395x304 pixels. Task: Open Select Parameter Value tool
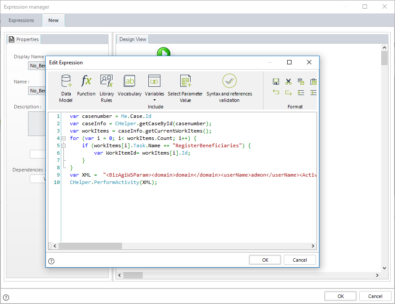tap(185, 88)
